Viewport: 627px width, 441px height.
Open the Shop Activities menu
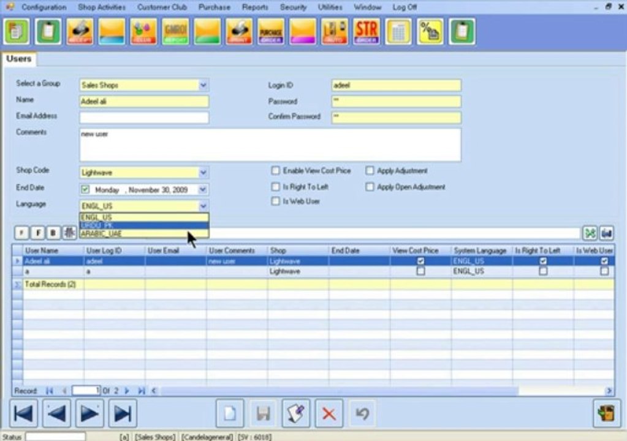point(102,7)
